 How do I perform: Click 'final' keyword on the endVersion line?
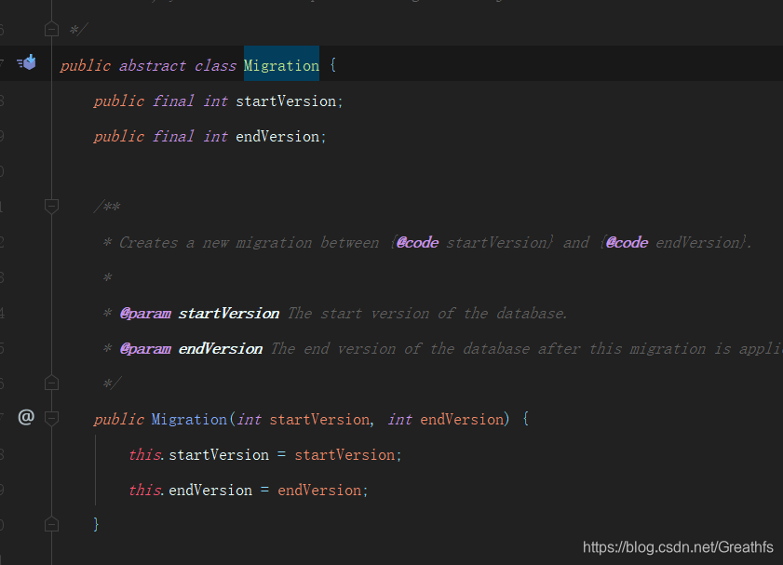click(173, 137)
